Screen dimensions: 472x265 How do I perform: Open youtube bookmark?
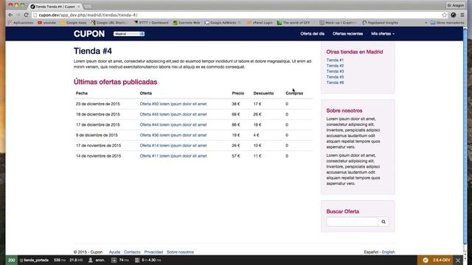pos(47,23)
